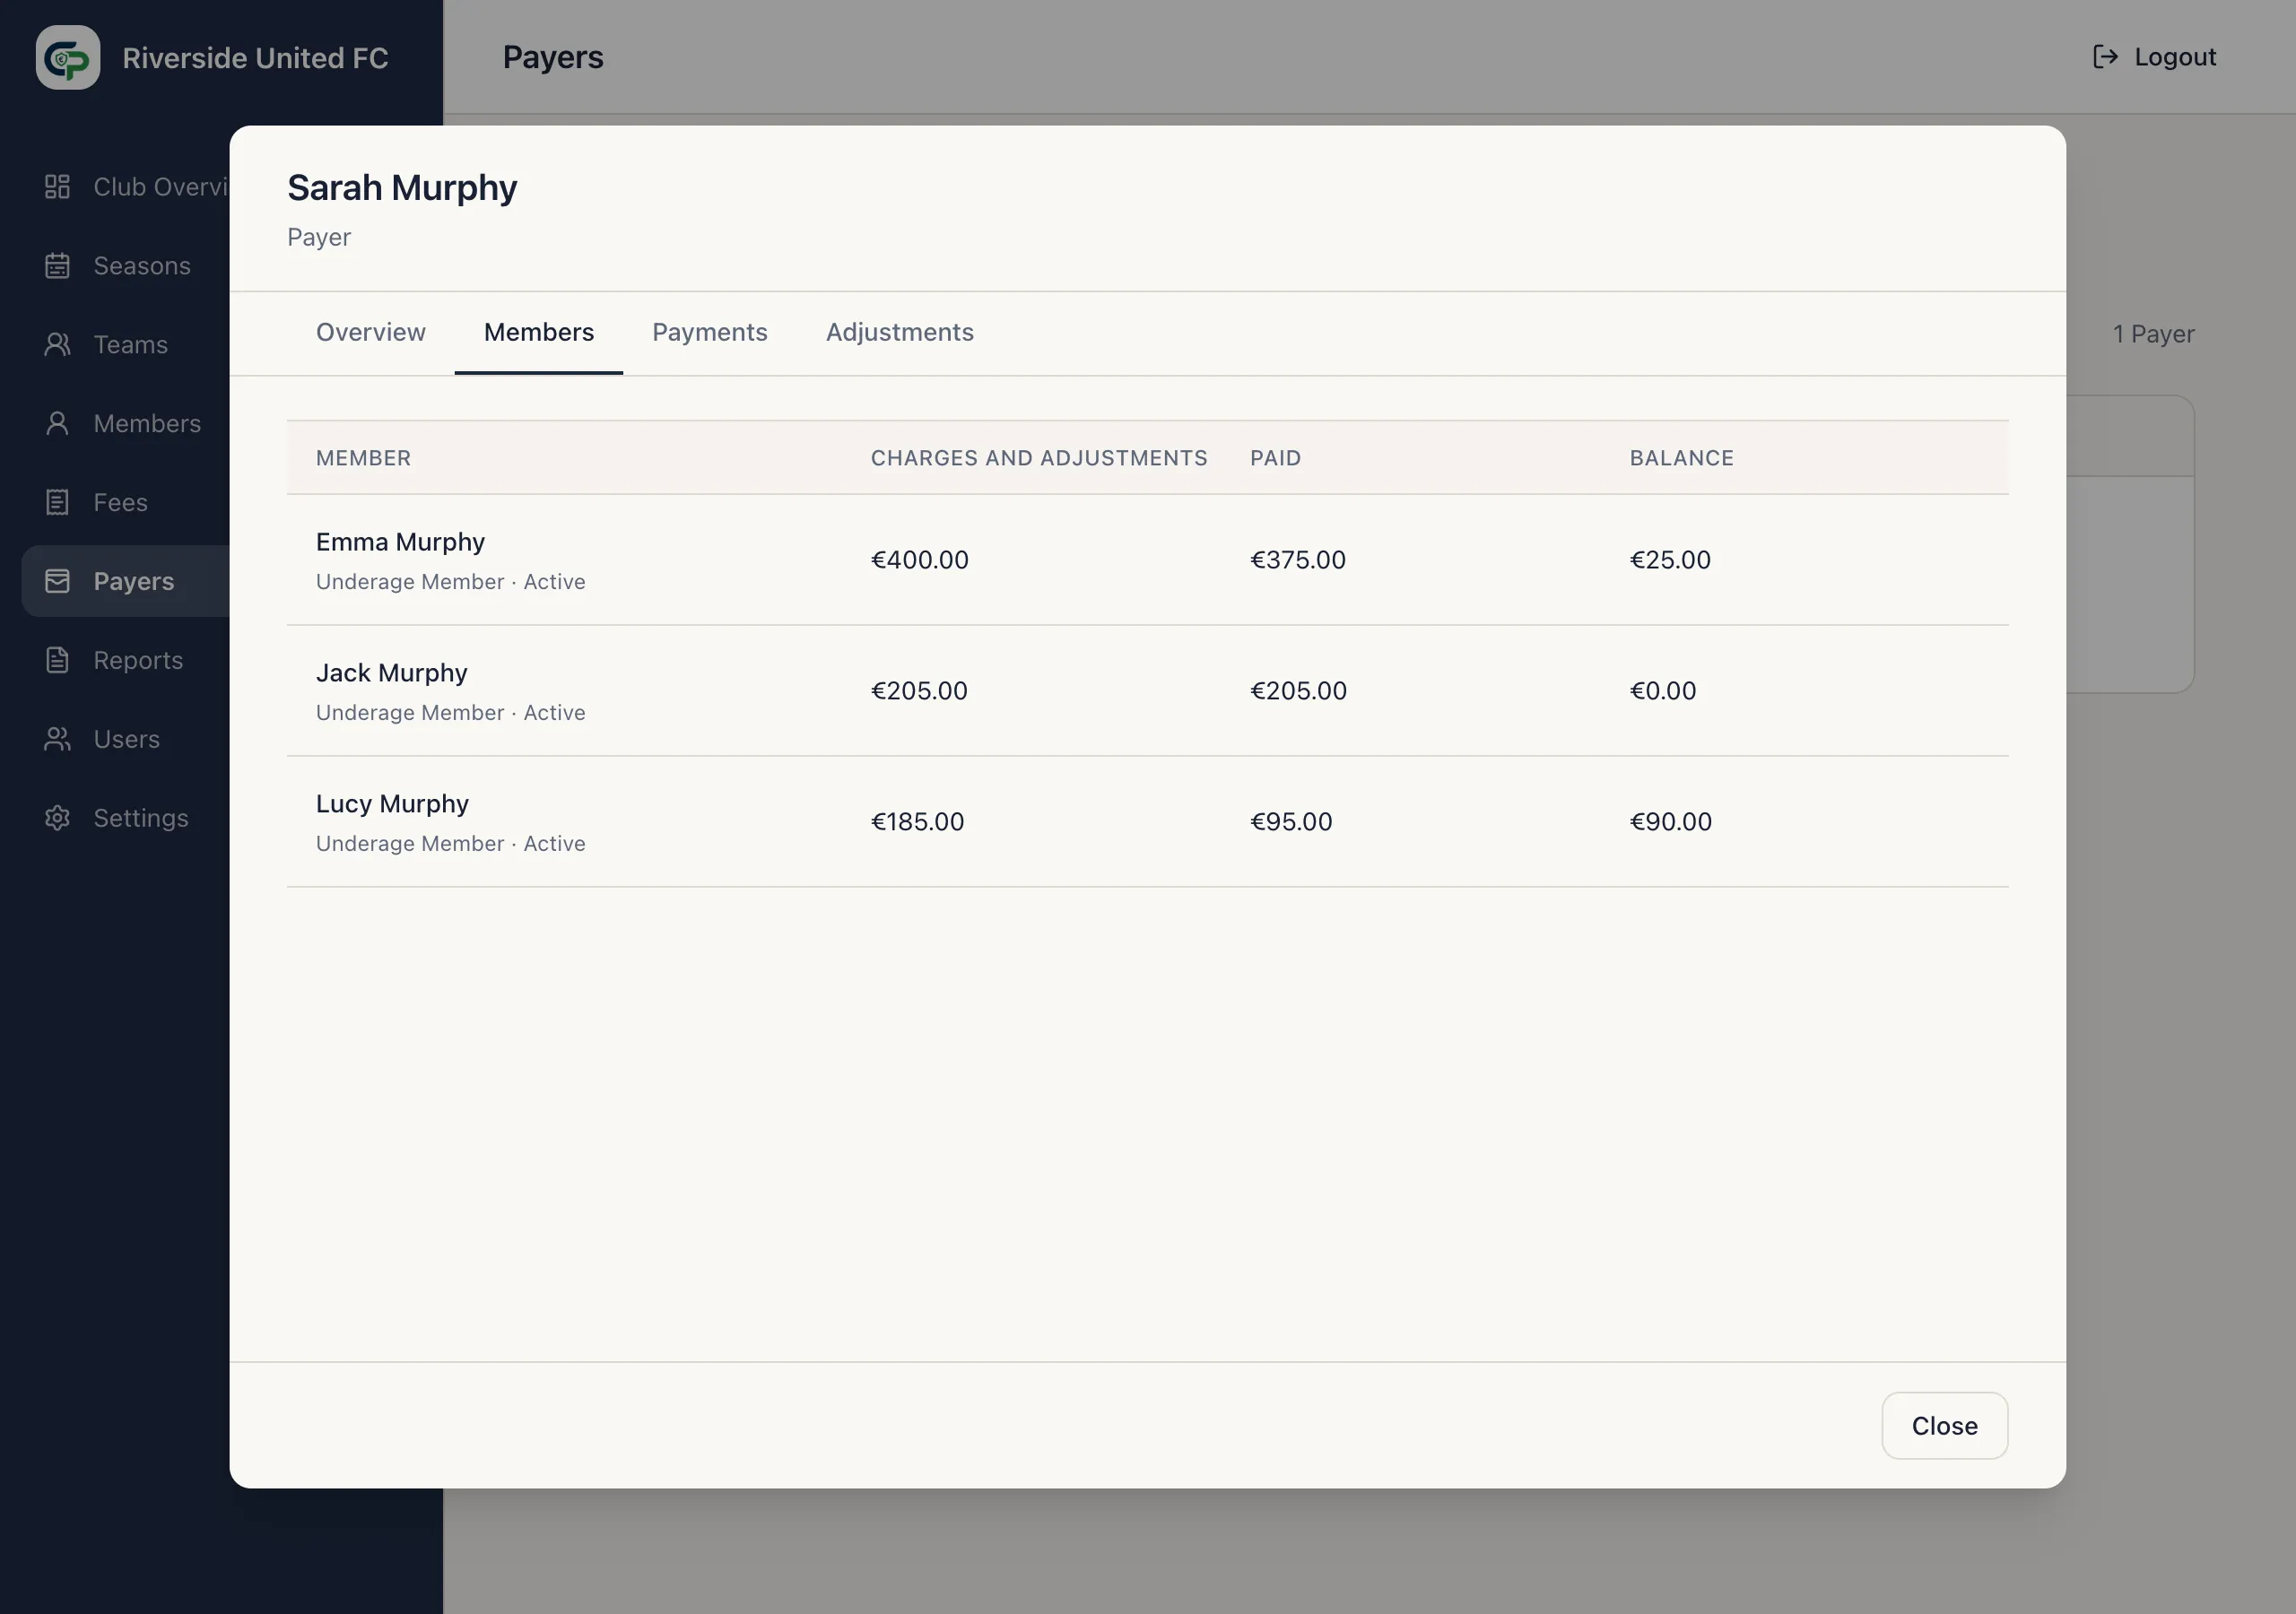Click Emma Murphy's €400.00 charges value
The width and height of the screenshot is (2296, 1614).
(x=919, y=560)
